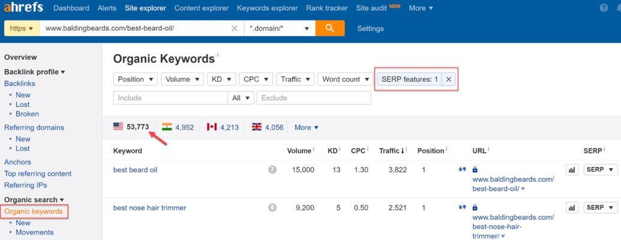Click the ahrefs logo
This screenshot has height=240, width=621.
23,8
